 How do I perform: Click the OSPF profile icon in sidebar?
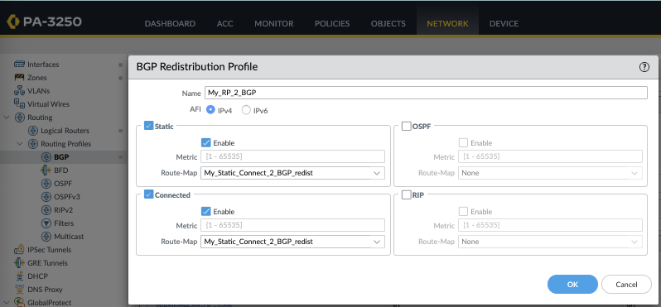[x=46, y=184]
